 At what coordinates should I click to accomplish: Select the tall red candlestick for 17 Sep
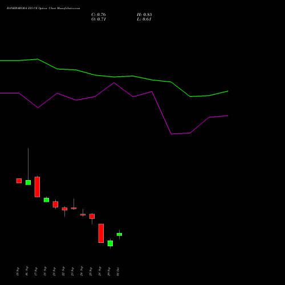click(x=37, y=187)
